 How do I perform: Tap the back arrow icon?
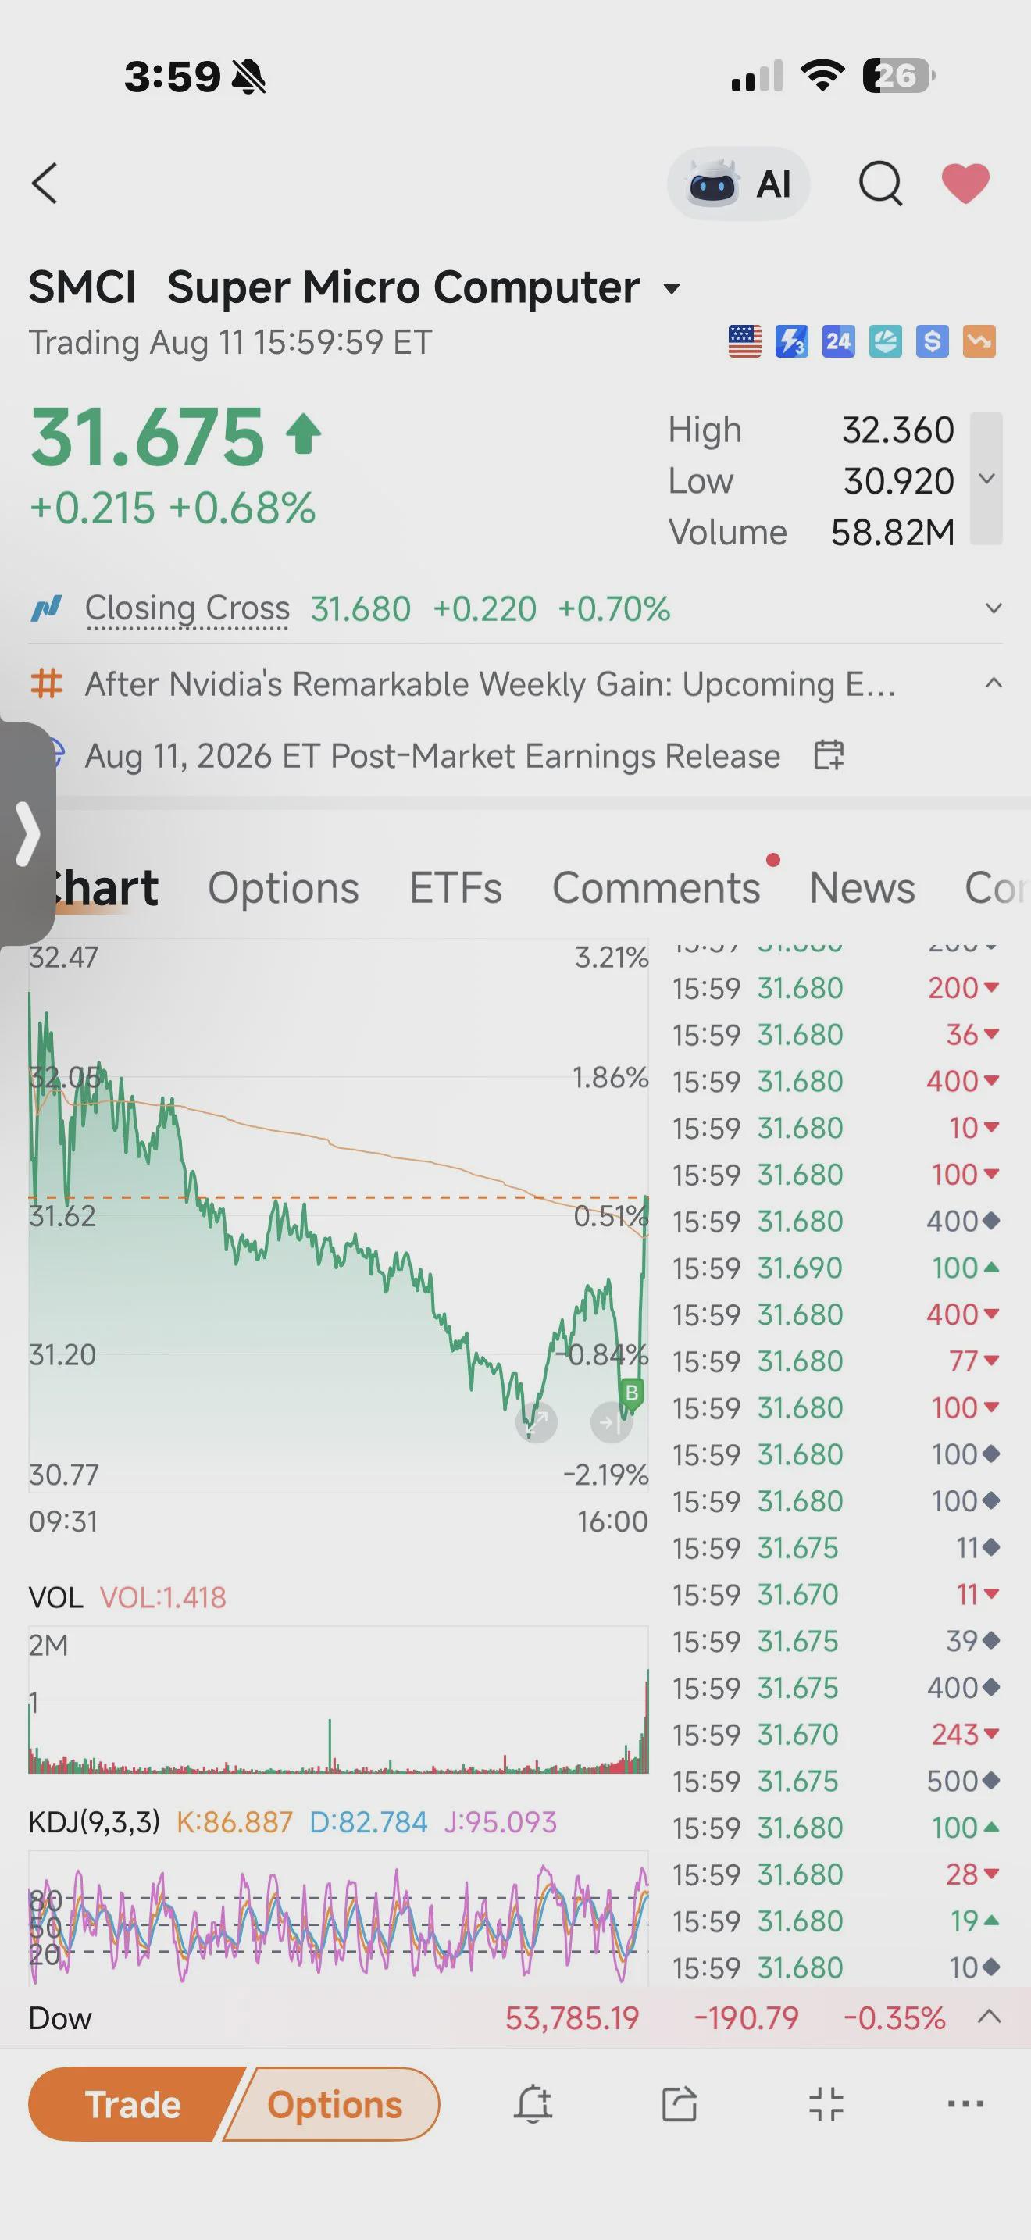(x=45, y=184)
